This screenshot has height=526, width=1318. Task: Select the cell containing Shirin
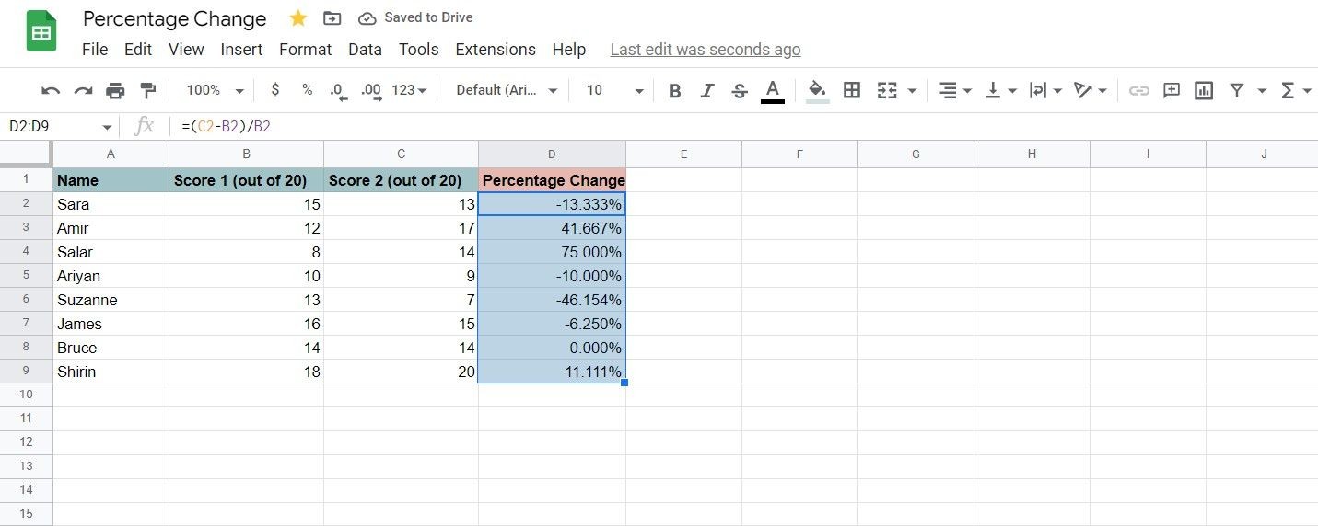[x=111, y=372]
